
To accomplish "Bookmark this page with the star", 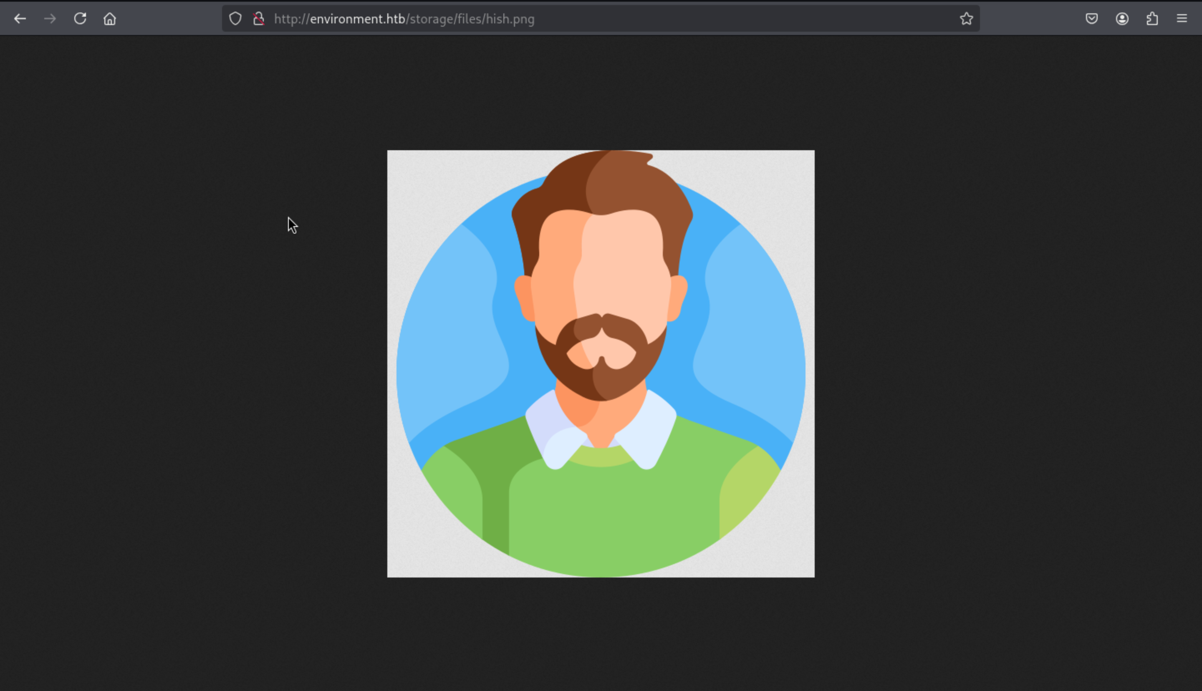I will click(x=966, y=19).
